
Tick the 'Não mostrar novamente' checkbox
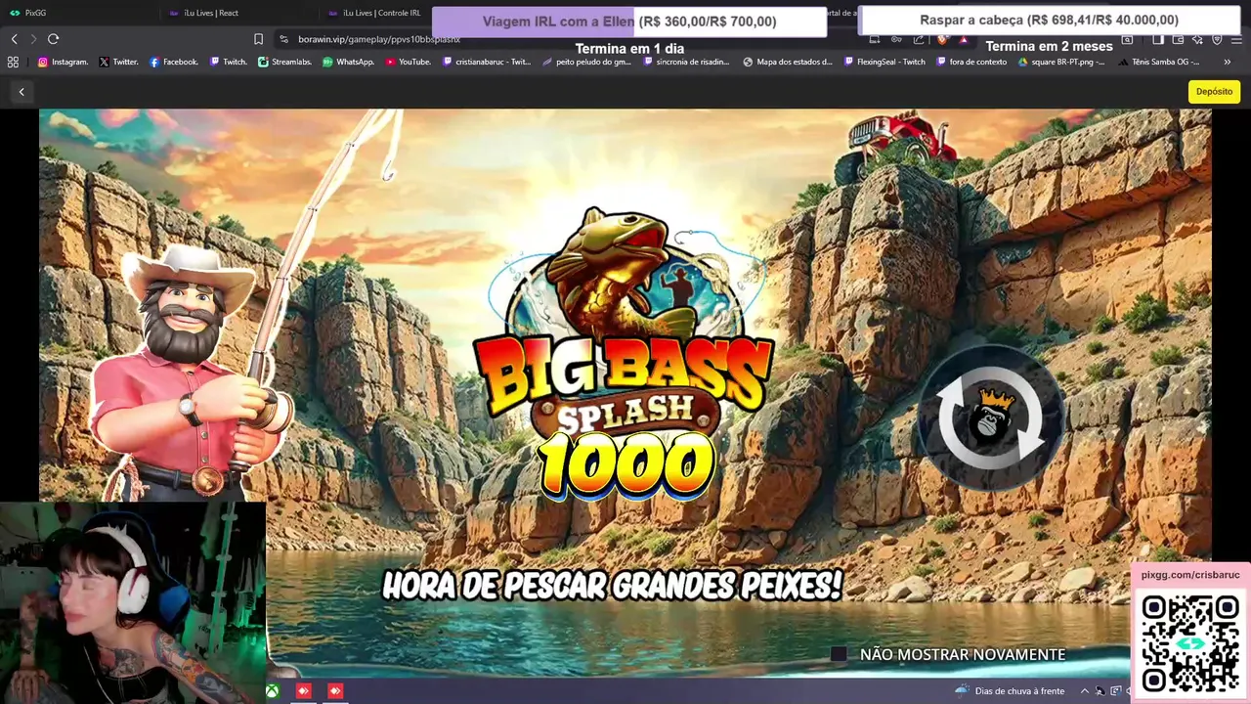click(x=839, y=654)
